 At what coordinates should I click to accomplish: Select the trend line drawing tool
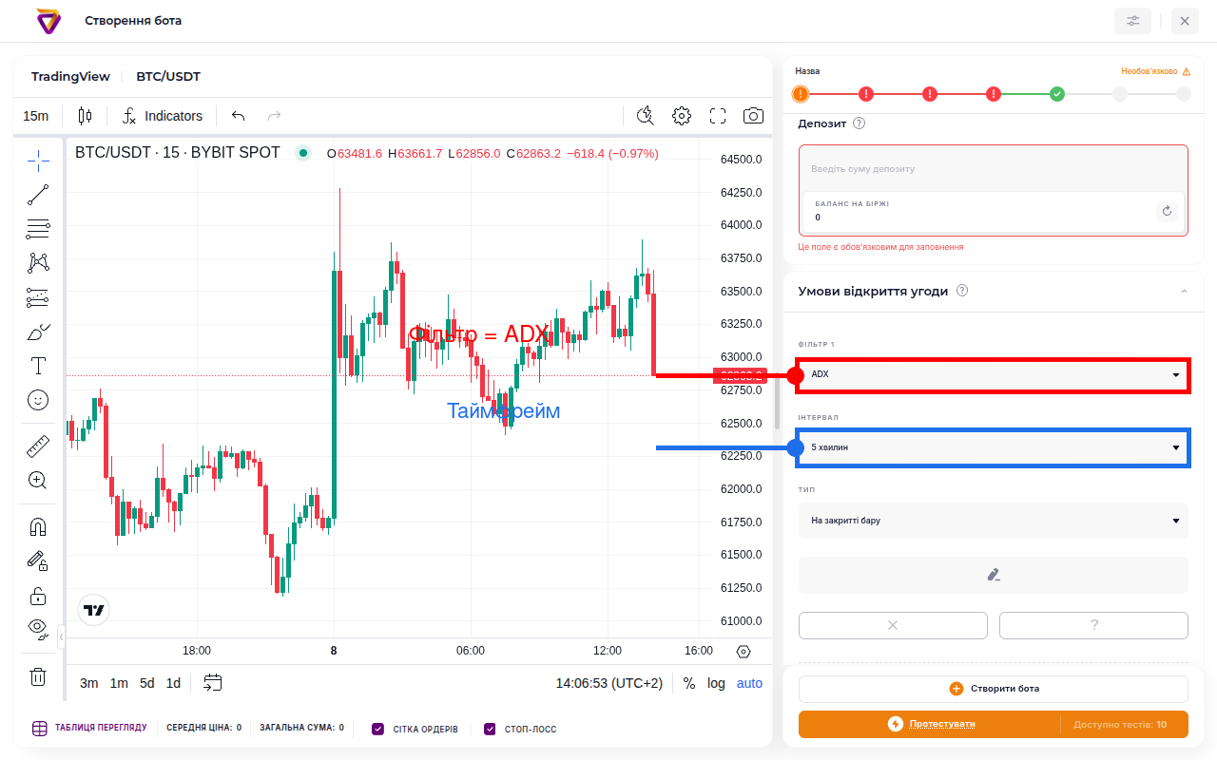tap(38, 196)
